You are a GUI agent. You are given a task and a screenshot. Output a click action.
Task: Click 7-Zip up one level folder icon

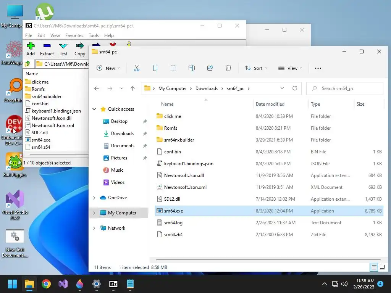pyautogui.click(x=27, y=64)
